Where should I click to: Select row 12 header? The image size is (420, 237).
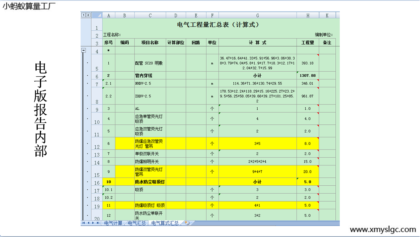[97, 144]
